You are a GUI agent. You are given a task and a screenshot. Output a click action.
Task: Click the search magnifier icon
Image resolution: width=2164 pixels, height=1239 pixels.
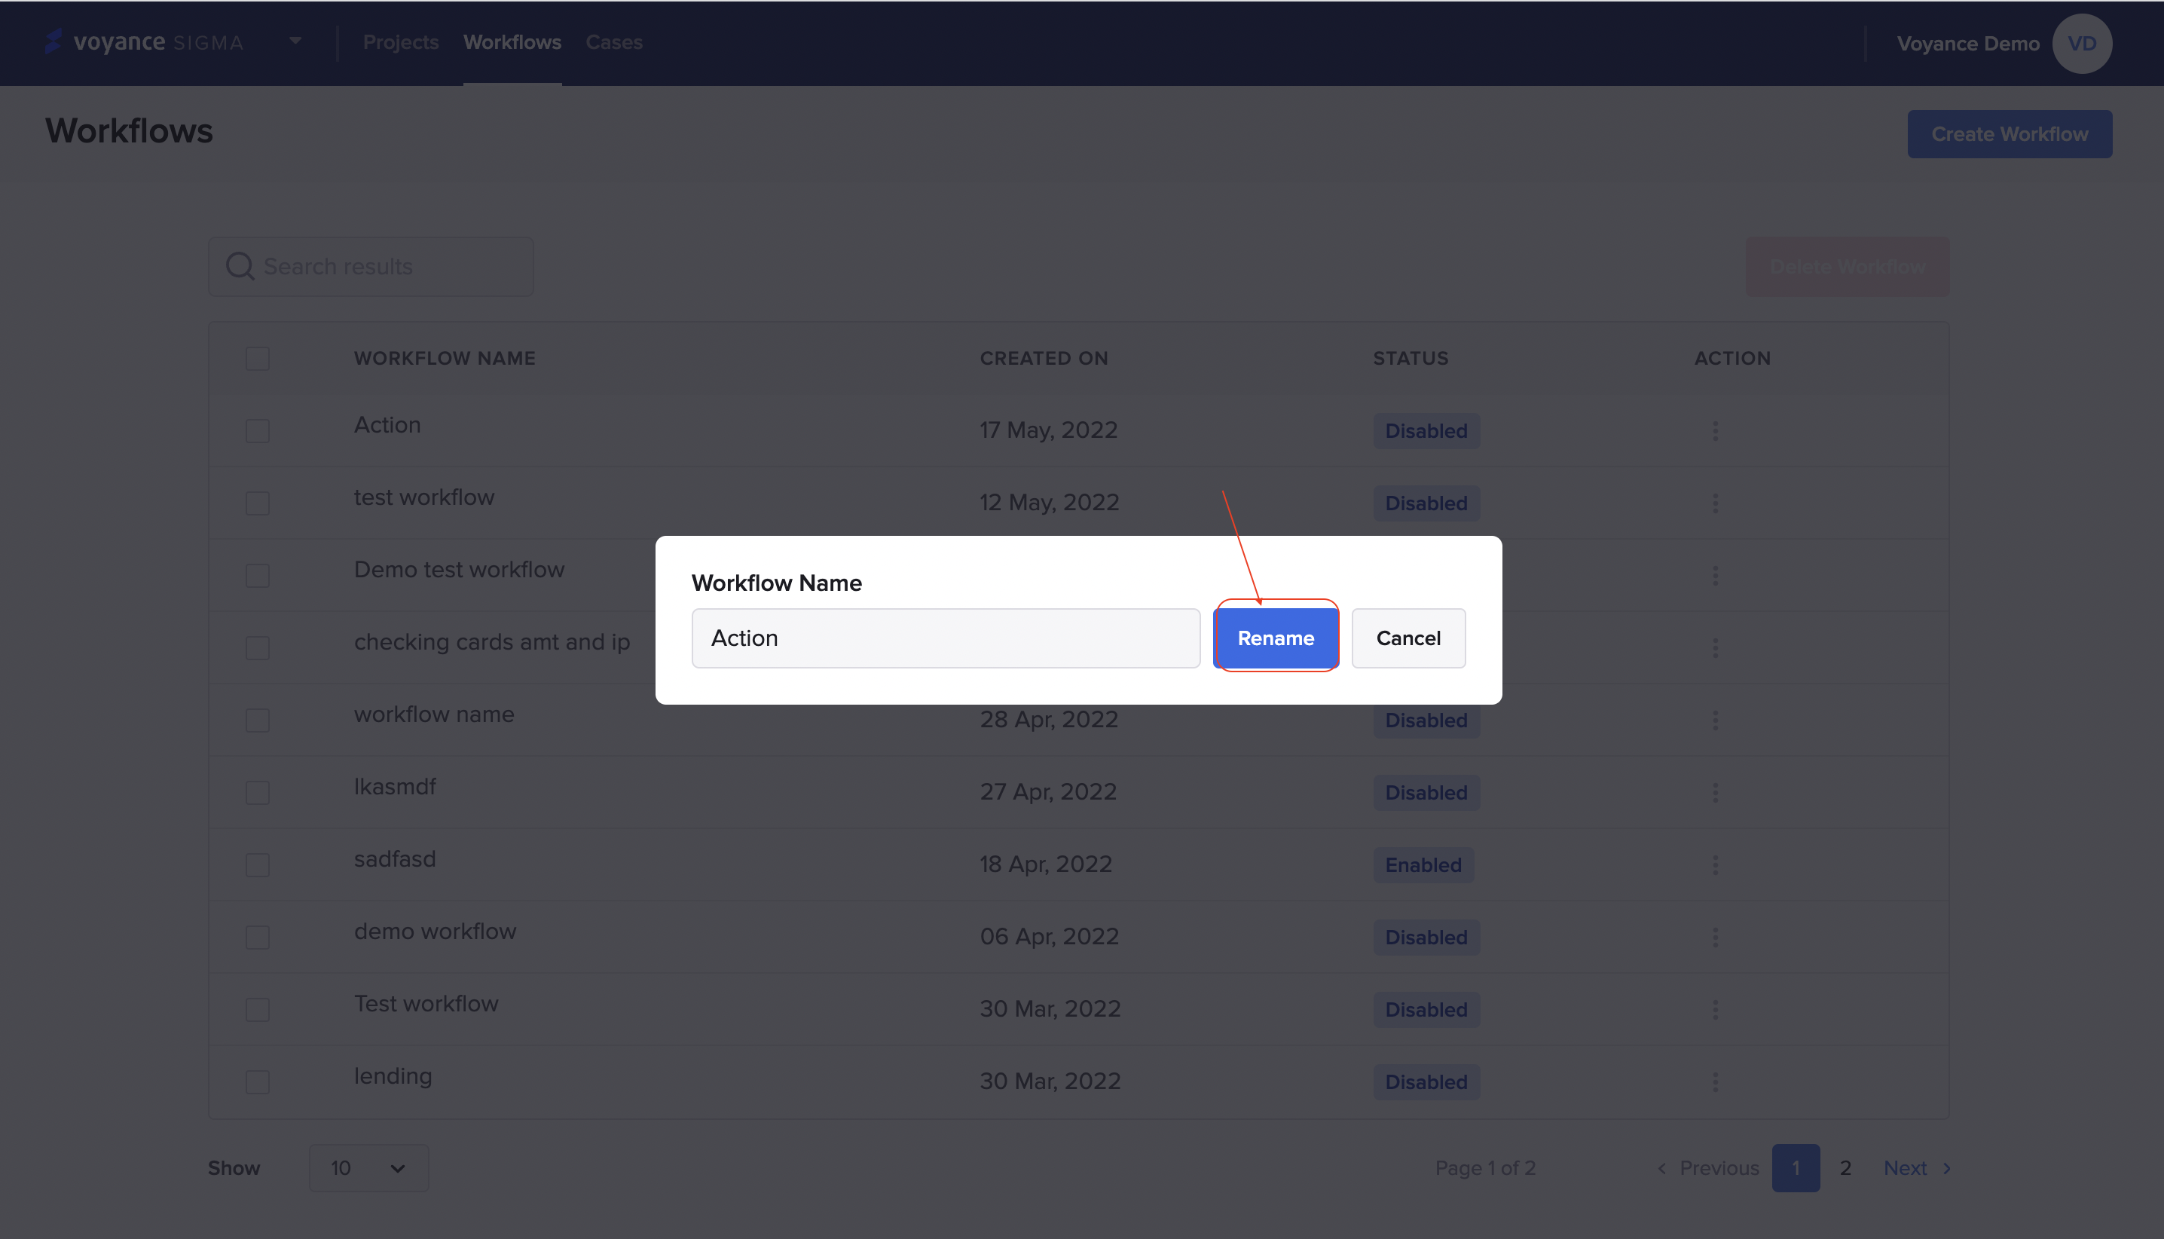240,266
